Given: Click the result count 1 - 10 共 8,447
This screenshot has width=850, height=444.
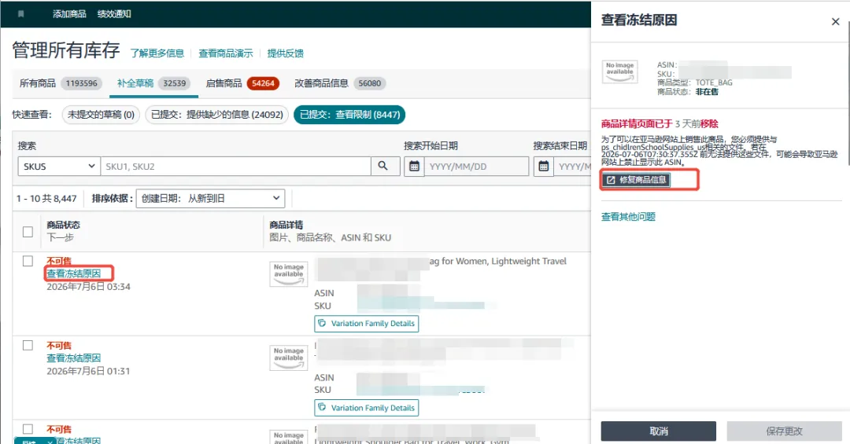Looking at the screenshot, I should tap(46, 199).
